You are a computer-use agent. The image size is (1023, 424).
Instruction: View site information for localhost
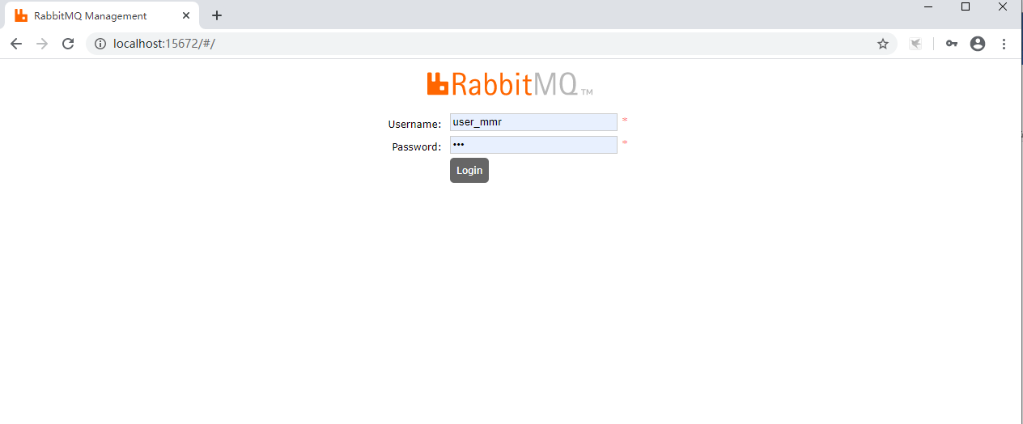point(100,44)
